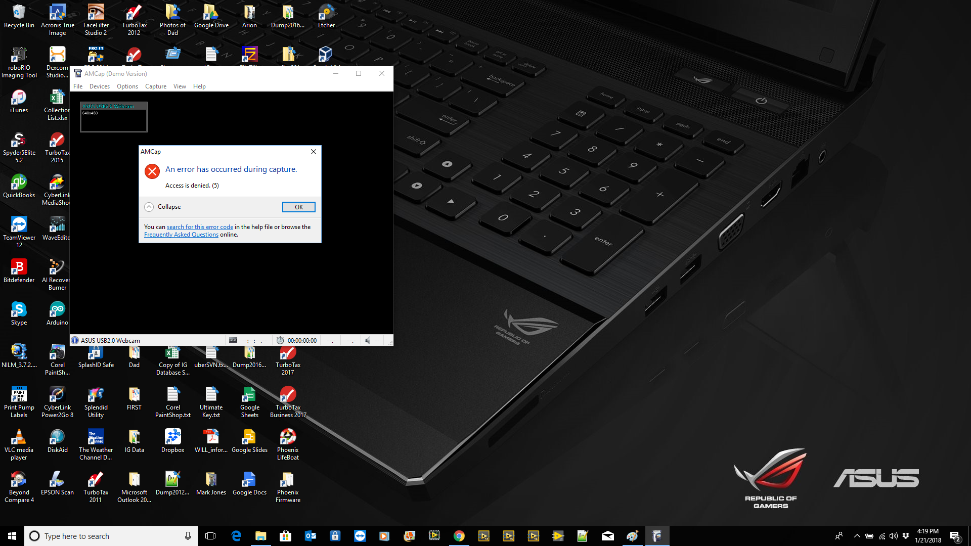Open Google Chrome from the taskbar
This screenshot has width=971, height=546.
[x=459, y=536]
